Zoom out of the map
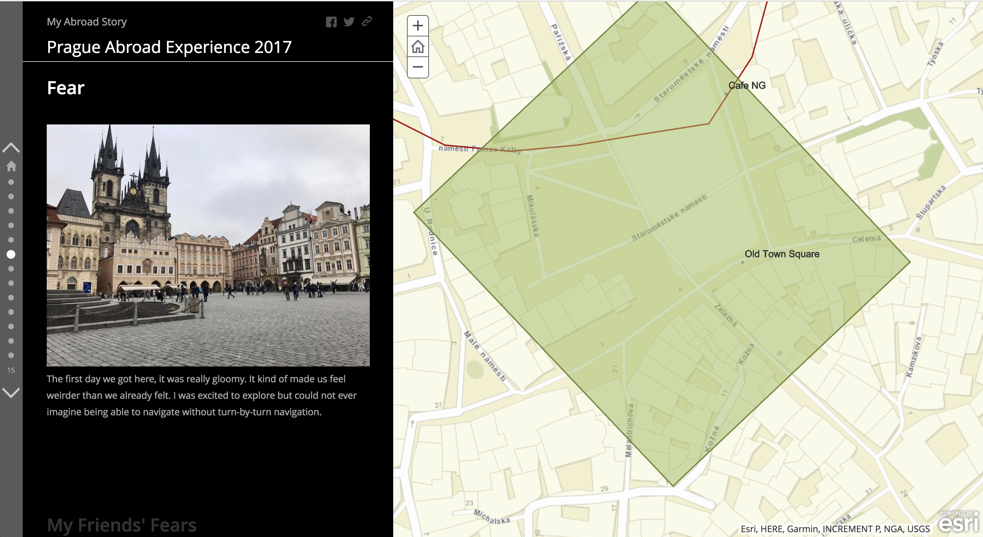 (x=418, y=67)
